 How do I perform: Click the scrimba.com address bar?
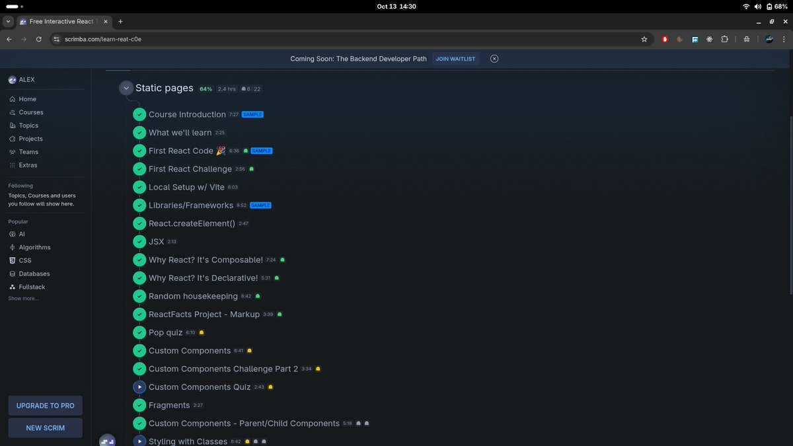[x=350, y=39]
